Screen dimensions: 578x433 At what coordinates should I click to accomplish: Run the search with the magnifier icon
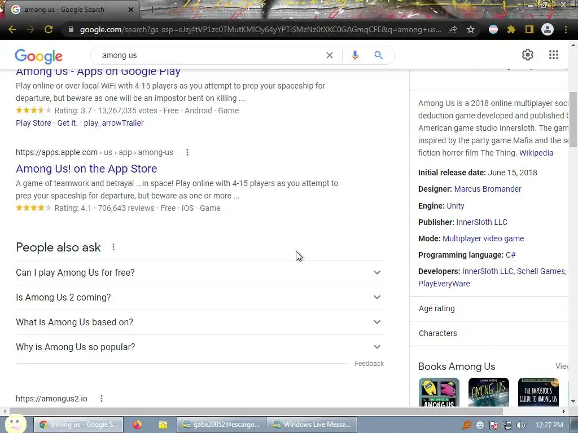tap(378, 55)
